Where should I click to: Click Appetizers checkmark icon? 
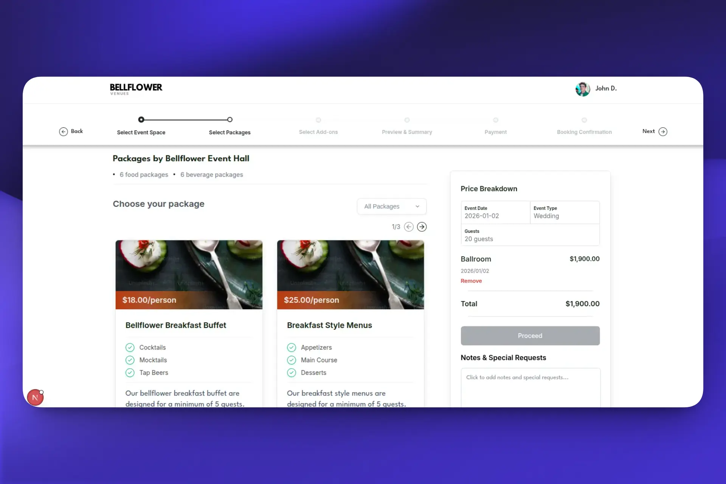[291, 347]
